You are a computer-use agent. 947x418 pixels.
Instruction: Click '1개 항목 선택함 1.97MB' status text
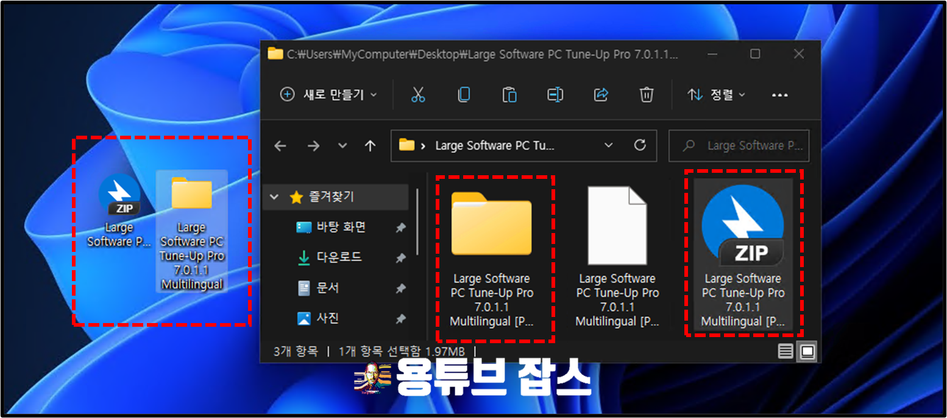tap(402, 351)
